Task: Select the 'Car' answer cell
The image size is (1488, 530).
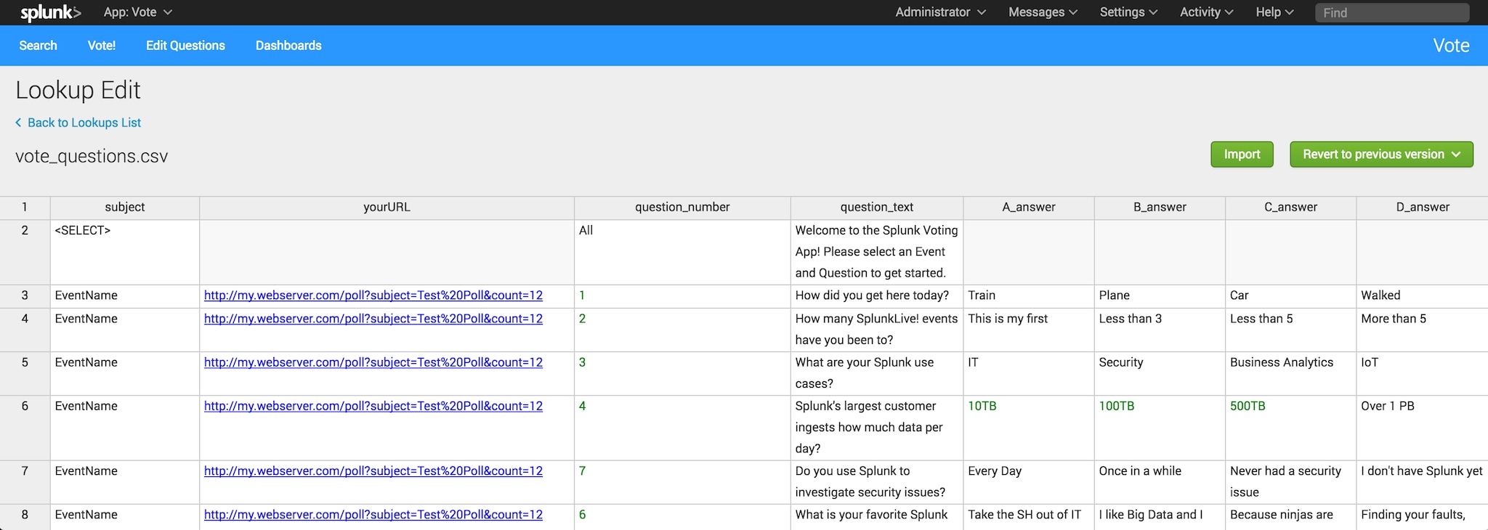Action: [x=1290, y=296]
